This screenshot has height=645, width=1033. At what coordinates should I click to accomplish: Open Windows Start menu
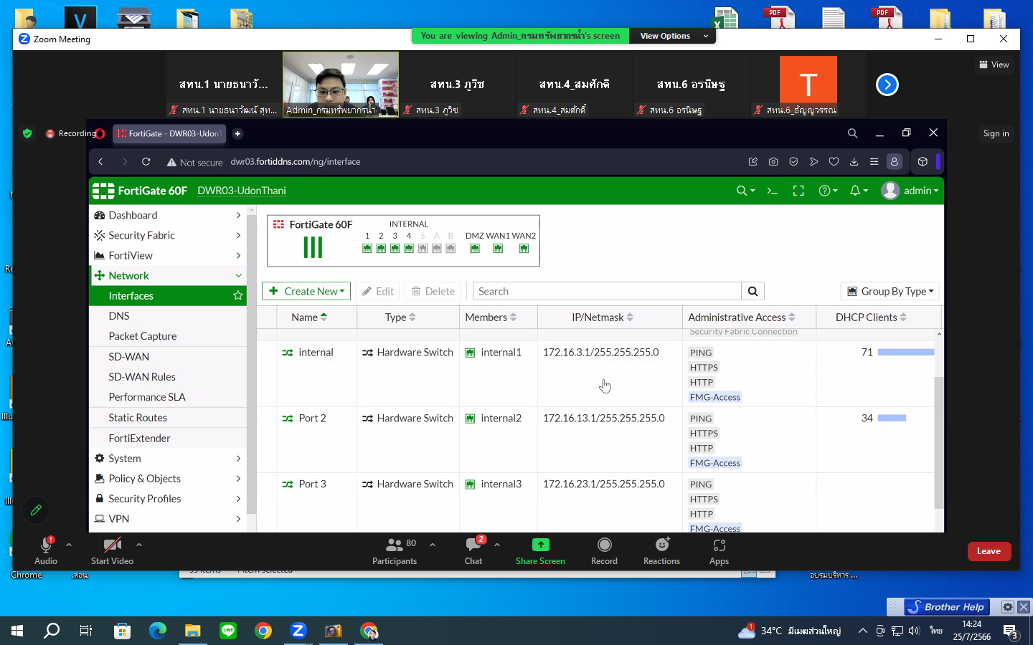pyautogui.click(x=17, y=631)
